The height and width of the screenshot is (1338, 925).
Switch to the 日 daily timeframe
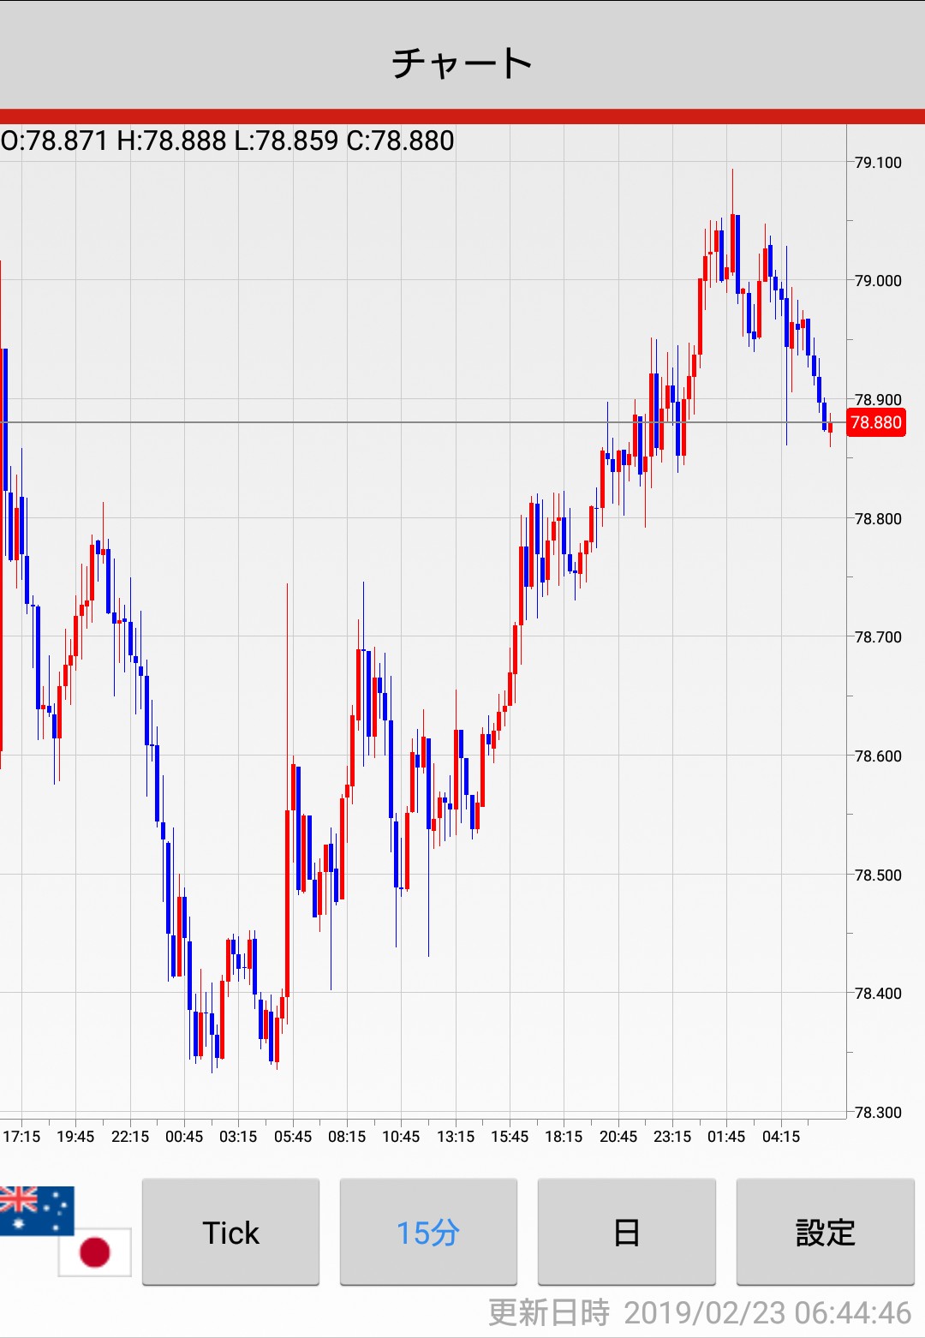pos(626,1232)
